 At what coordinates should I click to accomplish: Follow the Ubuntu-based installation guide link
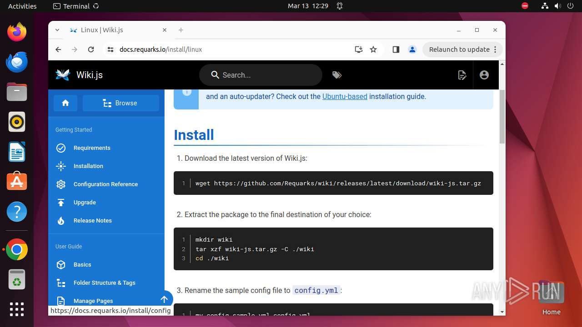tap(345, 96)
